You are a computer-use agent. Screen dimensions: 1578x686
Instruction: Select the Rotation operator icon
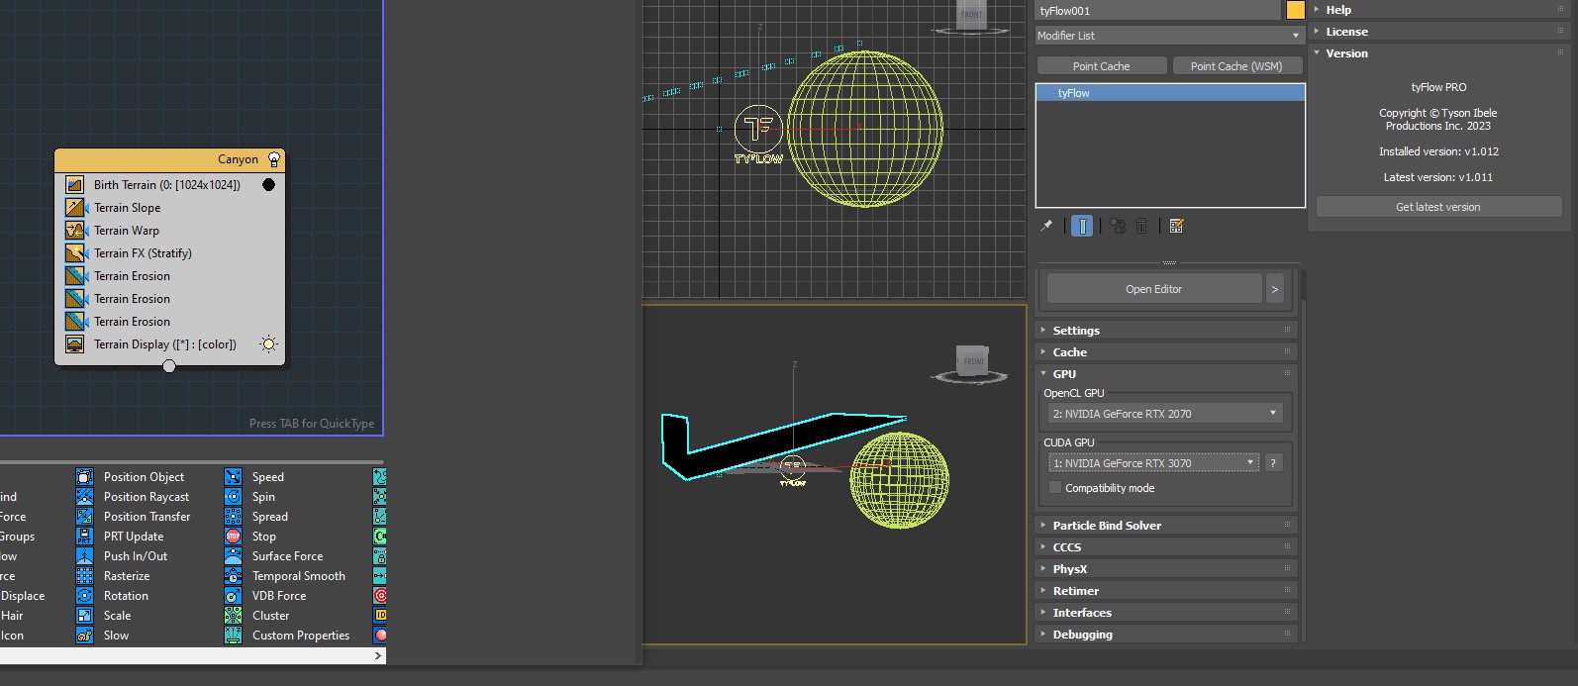(85, 596)
